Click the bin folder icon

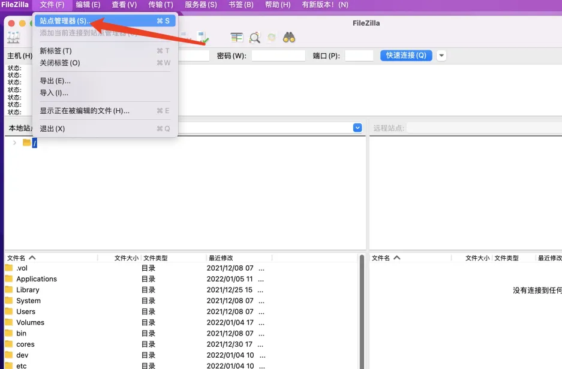(9, 333)
